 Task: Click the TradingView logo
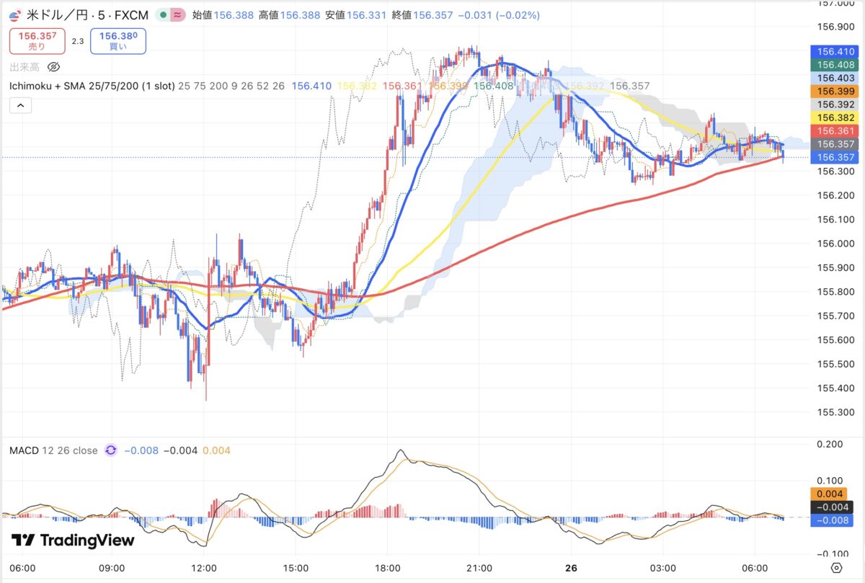point(73,540)
